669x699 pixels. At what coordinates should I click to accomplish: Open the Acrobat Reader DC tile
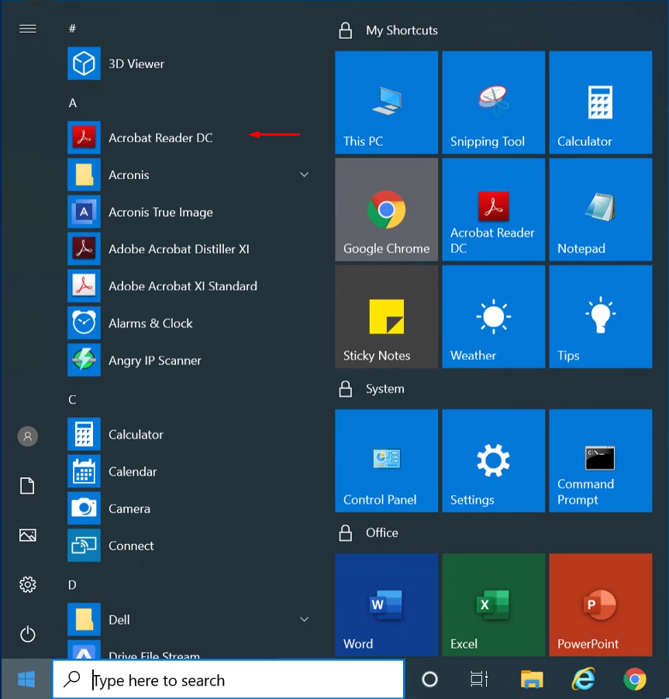coord(493,209)
